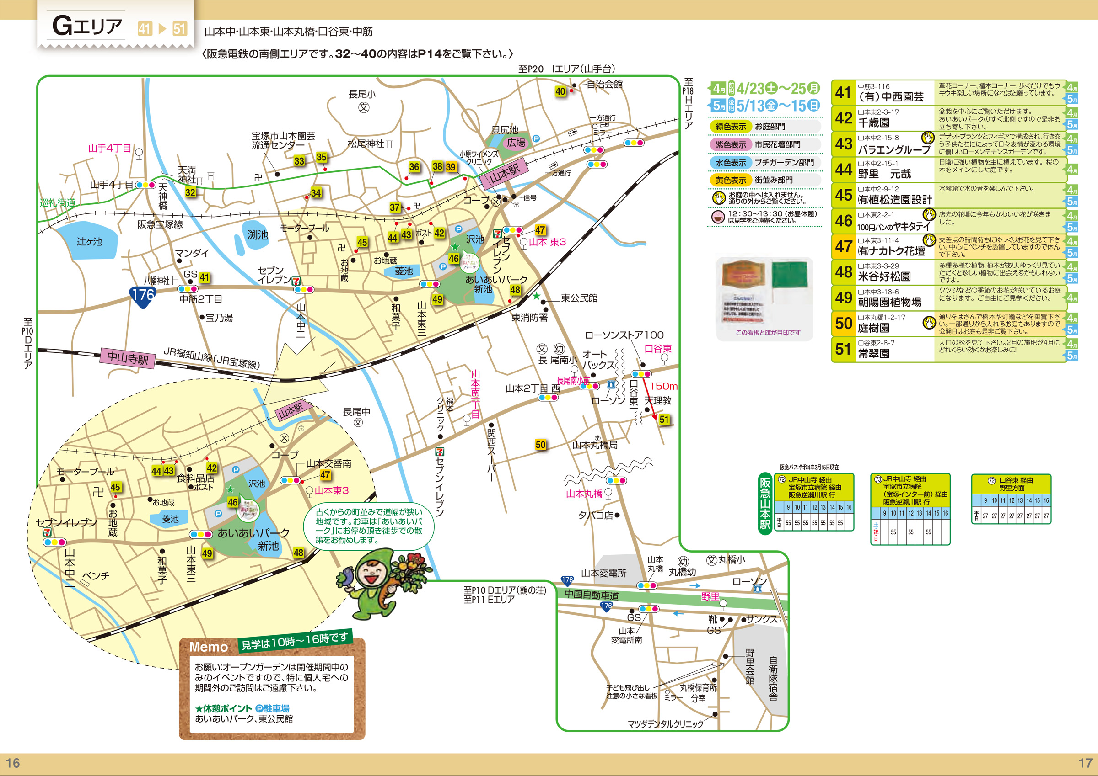Viewport: 1098px width, 776px height.
Task: Click map marker 50 near 山本丸橋局
Action: pos(540,445)
